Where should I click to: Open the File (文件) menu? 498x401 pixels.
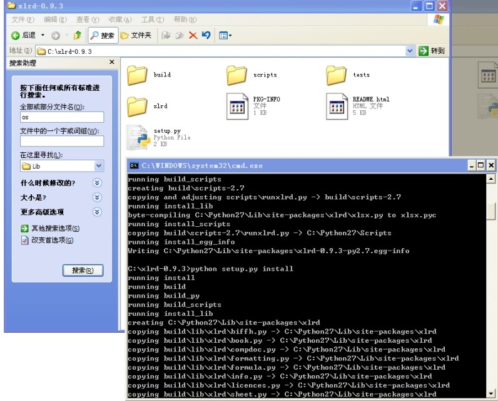click(x=23, y=19)
